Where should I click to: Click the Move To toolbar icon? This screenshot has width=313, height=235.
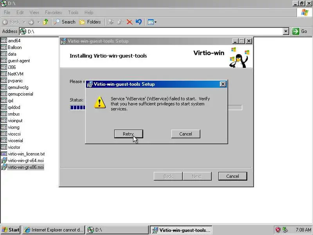[111, 22]
